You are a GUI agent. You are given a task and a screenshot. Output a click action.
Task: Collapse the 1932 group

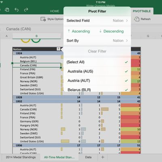pyautogui.click(x=14, y=101)
